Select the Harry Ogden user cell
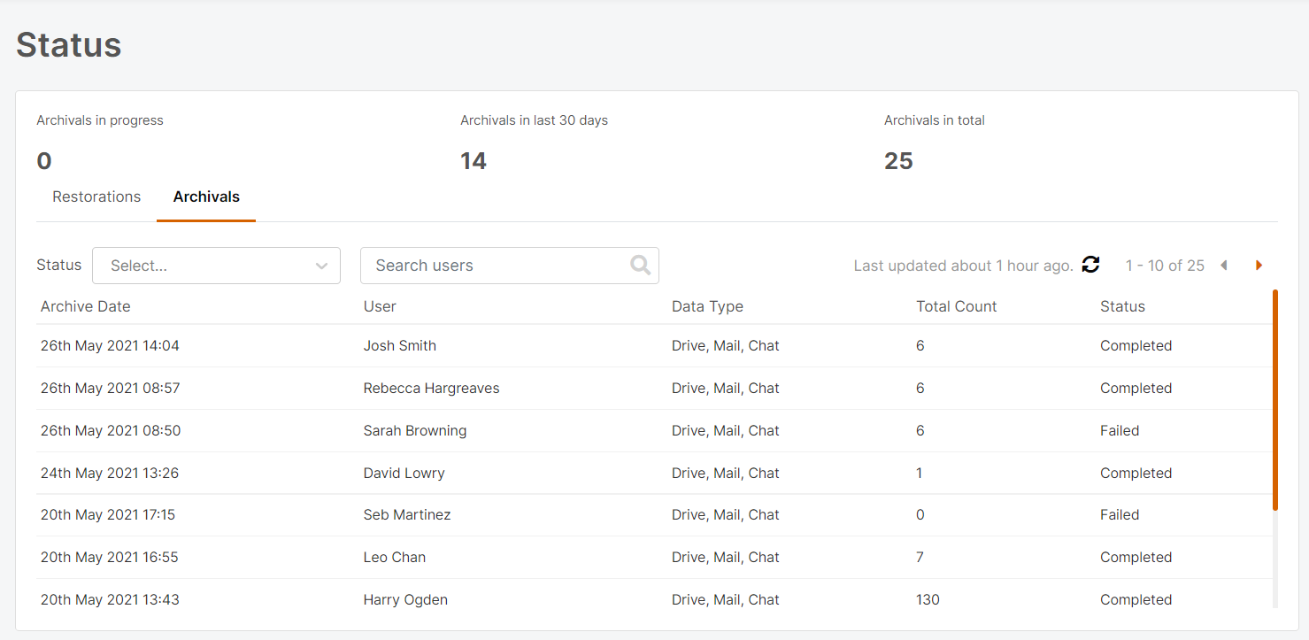The height and width of the screenshot is (640, 1309). 405,599
